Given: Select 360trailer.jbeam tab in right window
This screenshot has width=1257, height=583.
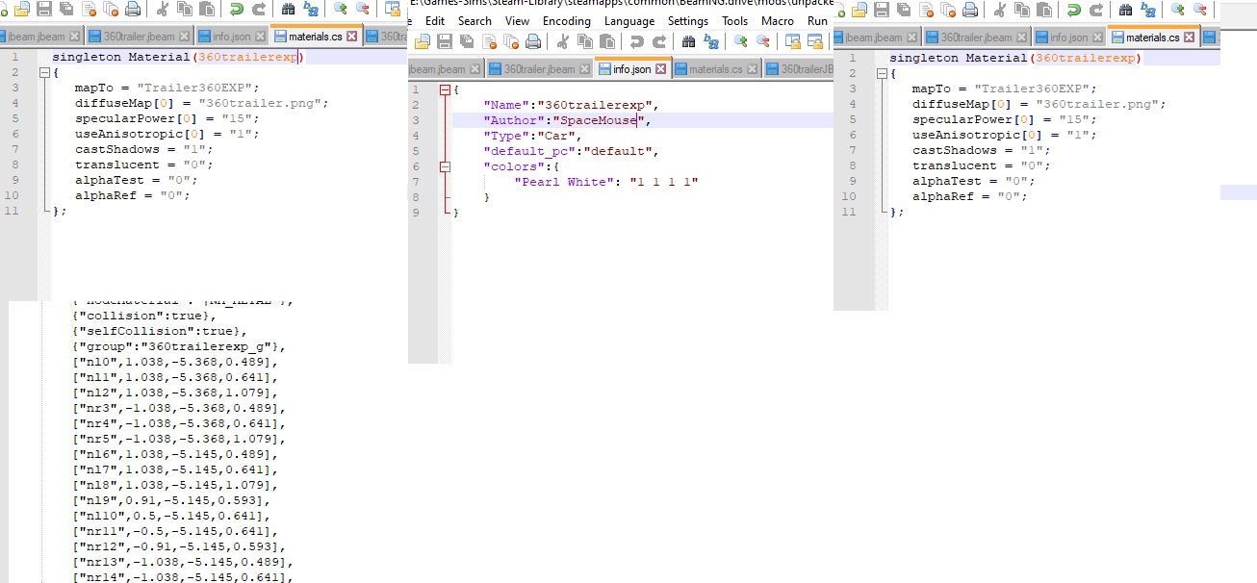Looking at the screenshot, I should (x=976, y=37).
